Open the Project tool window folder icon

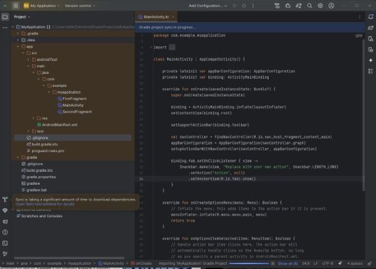(x=5, y=17)
